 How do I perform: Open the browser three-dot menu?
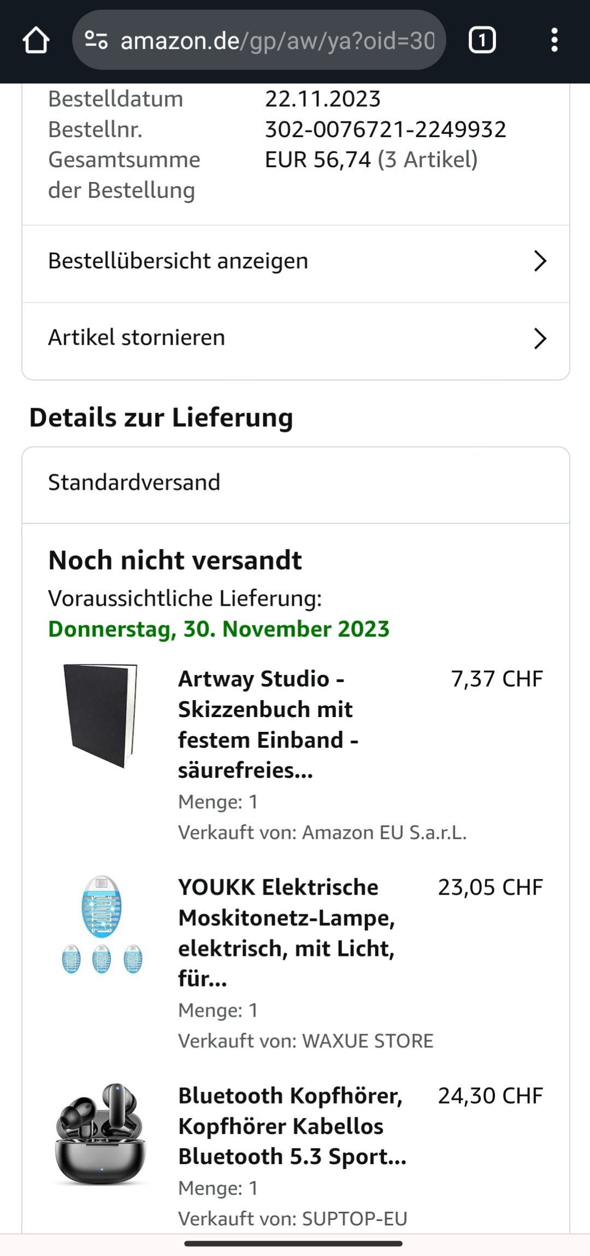tap(554, 40)
